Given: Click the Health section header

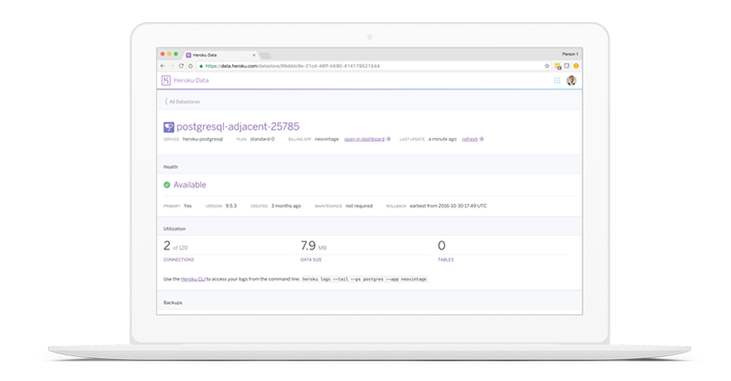Looking at the screenshot, I should 171,167.
